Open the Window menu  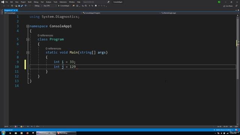point(72,2)
